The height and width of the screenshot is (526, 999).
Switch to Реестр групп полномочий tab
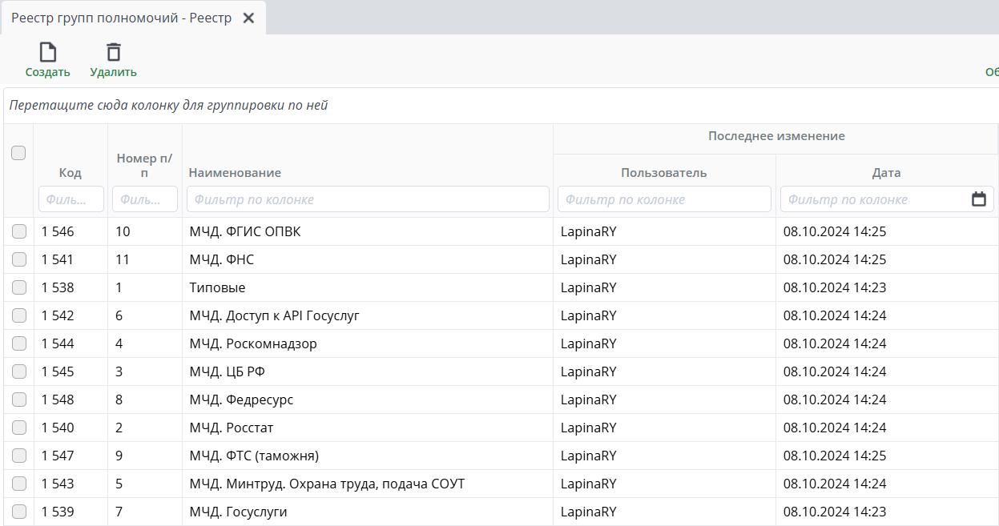point(121,18)
